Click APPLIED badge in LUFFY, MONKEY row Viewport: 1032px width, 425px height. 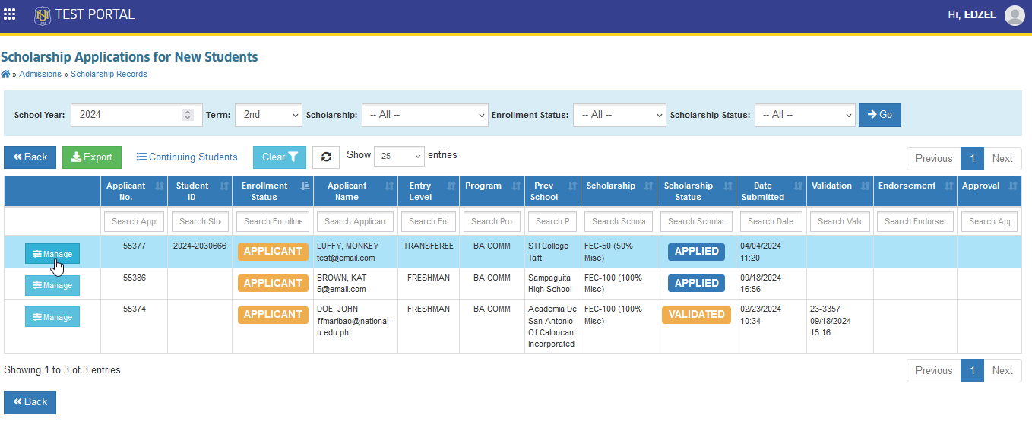click(x=696, y=252)
